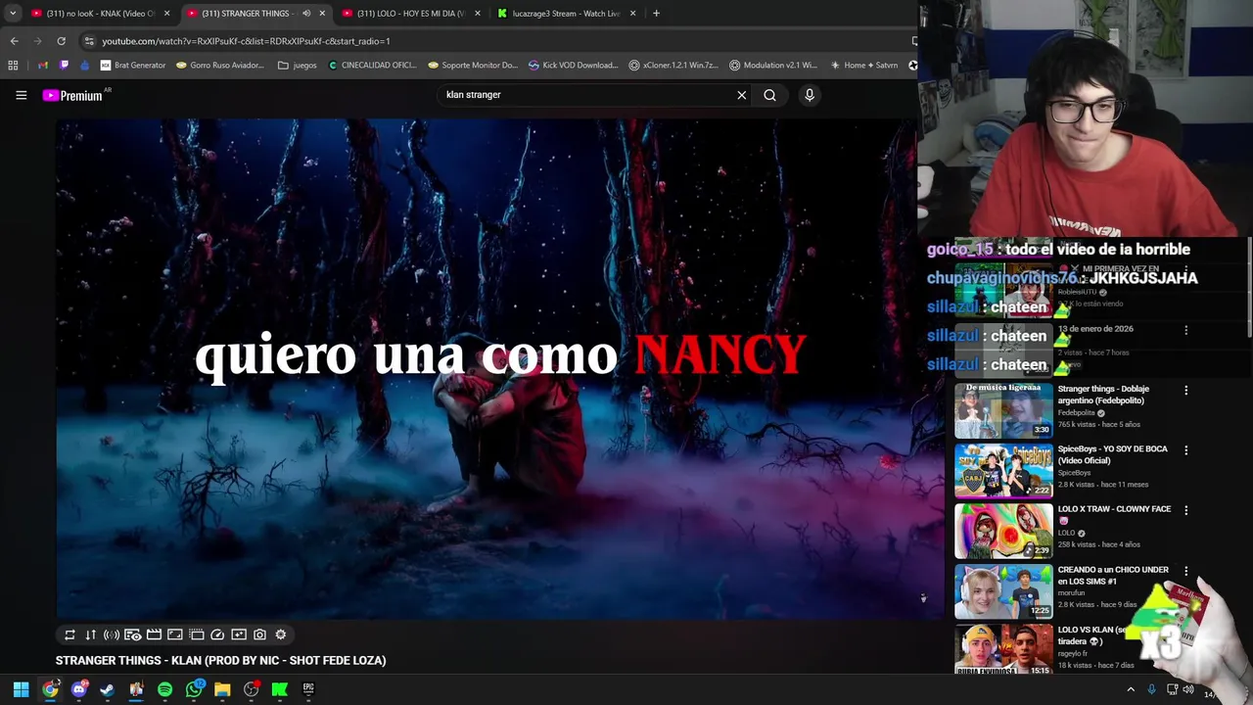Click the YouTube URL in address bar
This screenshot has width=1253, height=705.
coord(246,41)
